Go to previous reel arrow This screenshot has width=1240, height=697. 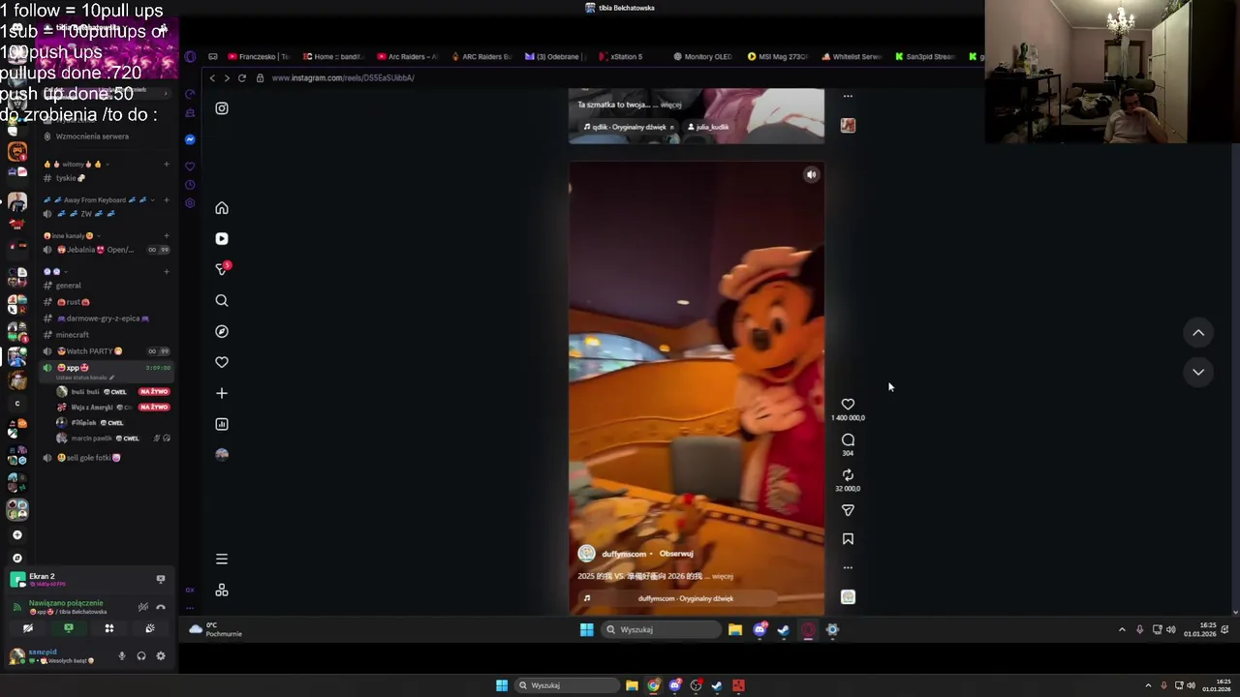(x=1198, y=333)
